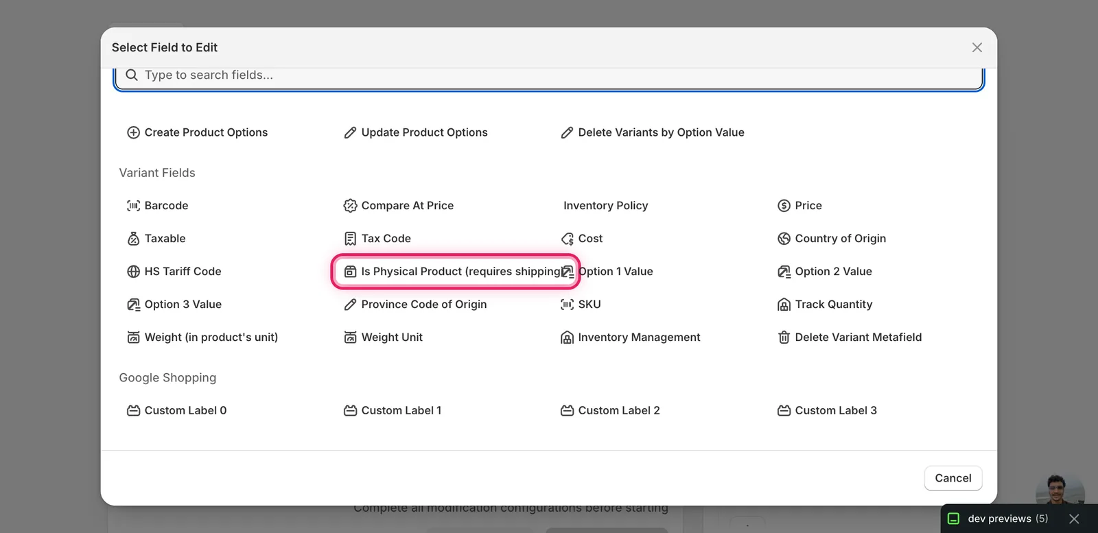Dismiss the dev previews bar

click(x=1074, y=519)
